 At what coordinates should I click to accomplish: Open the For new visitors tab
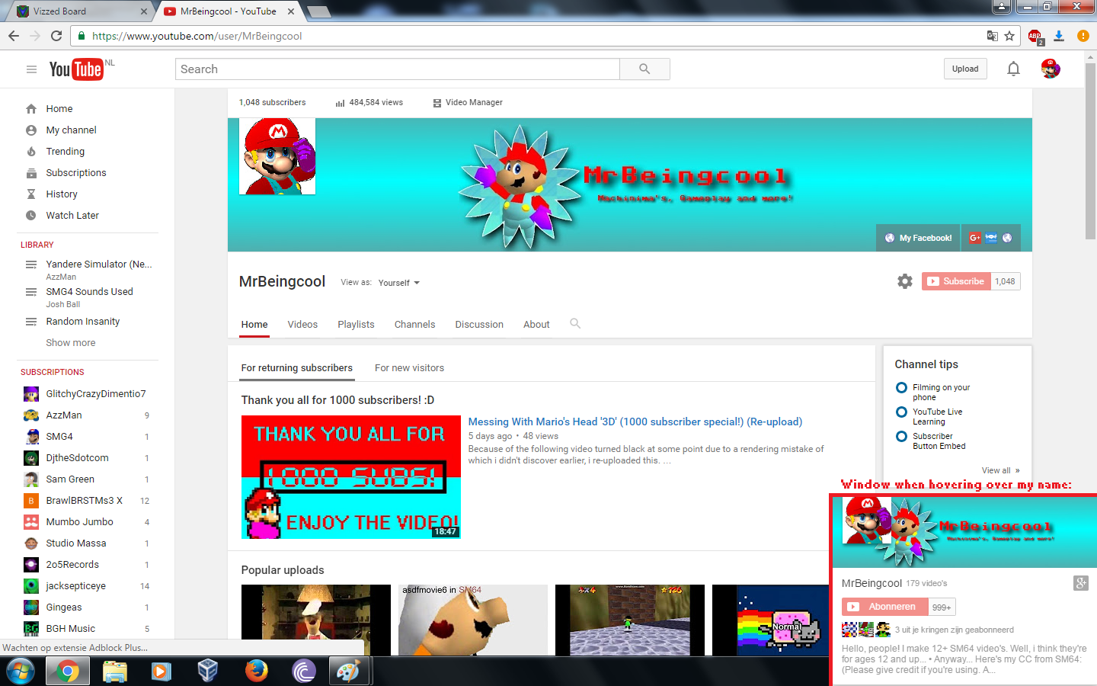tap(409, 368)
